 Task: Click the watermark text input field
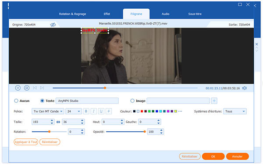point(87,101)
